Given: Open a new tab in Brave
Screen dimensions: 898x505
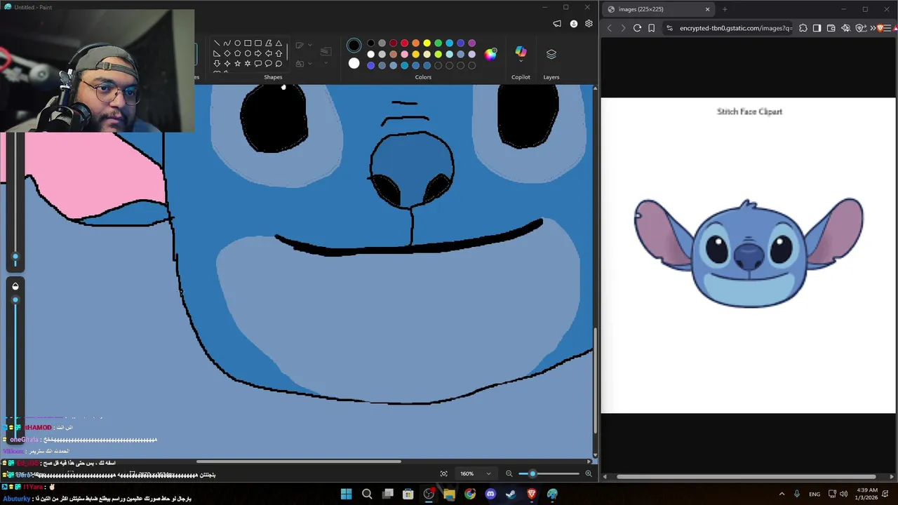Looking at the screenshot, I should coord(725,9).
